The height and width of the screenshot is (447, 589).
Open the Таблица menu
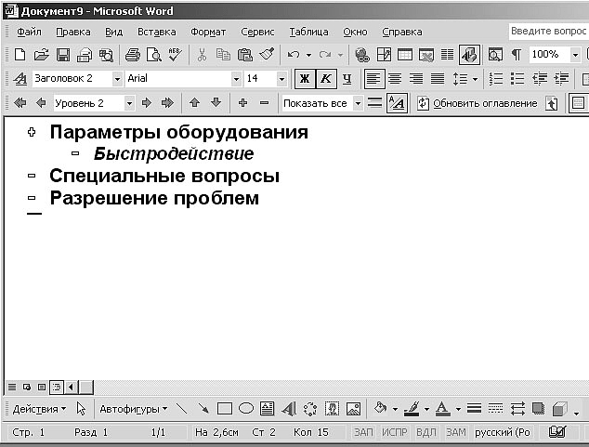pos(308,32)
